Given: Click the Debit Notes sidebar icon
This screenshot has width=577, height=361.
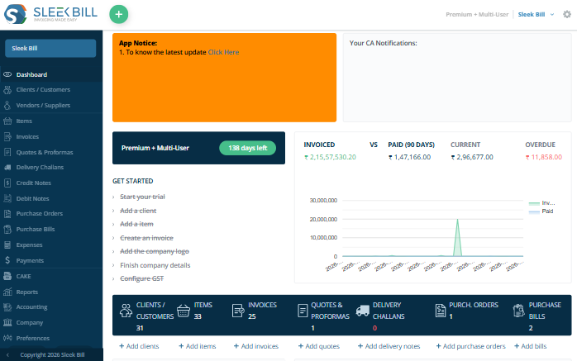Looking at the screenshot, I should [x=7, y=198].
